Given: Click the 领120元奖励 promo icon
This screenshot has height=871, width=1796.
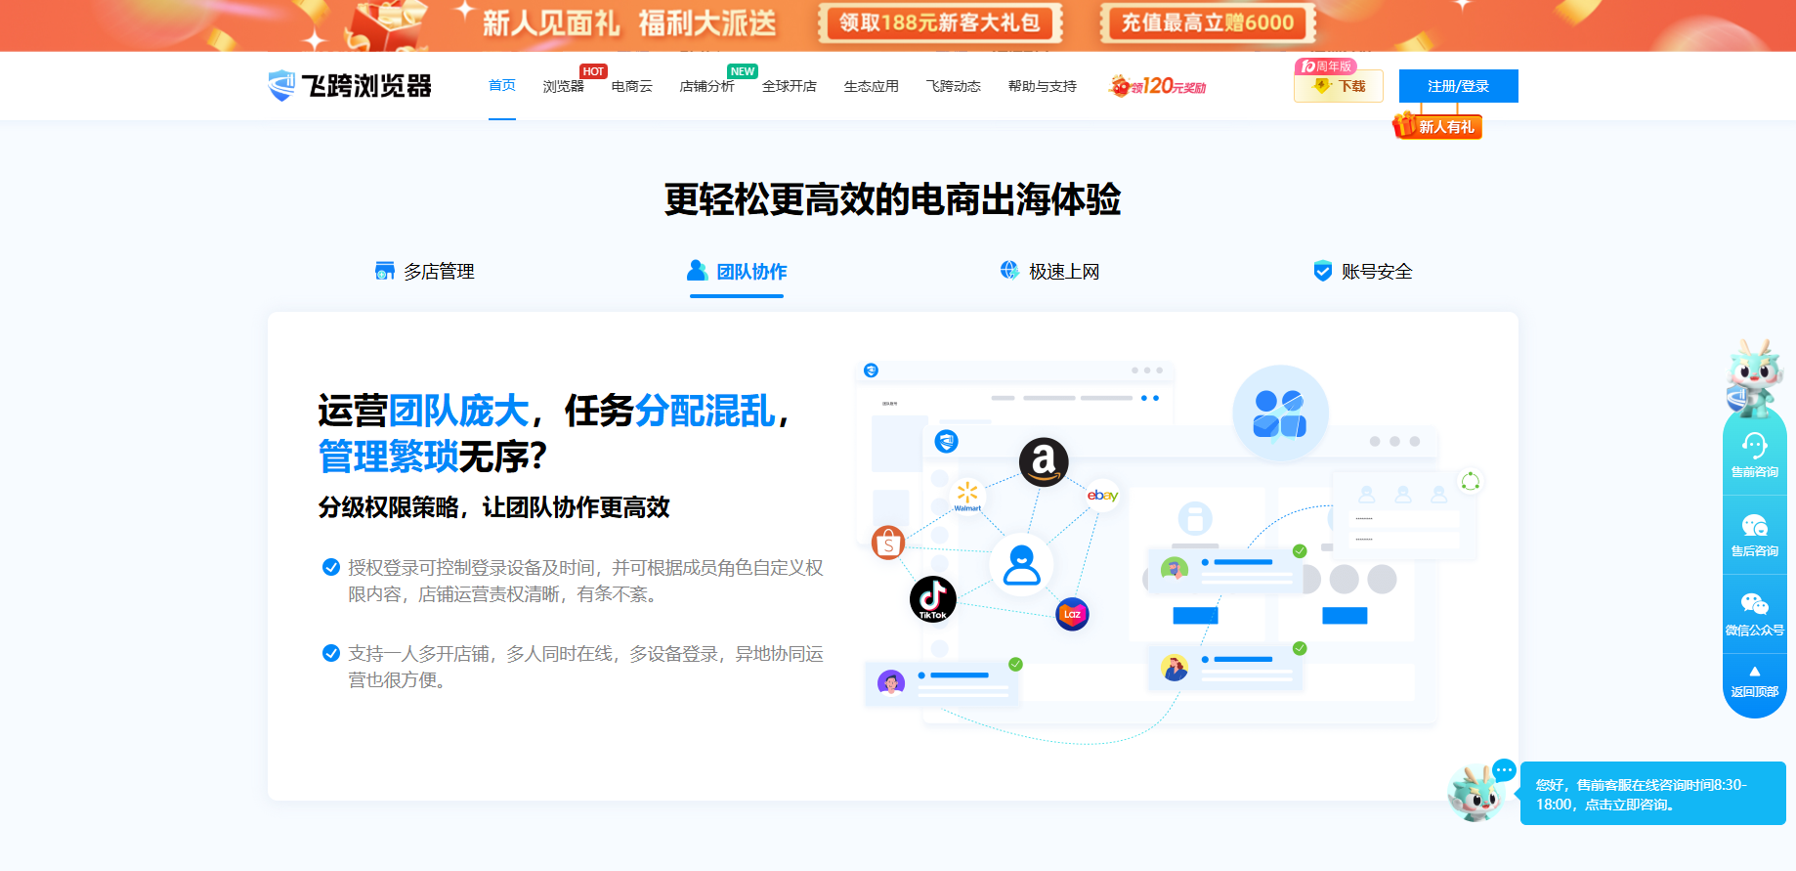Looking at the screenshot, I should click(1157, 86).
